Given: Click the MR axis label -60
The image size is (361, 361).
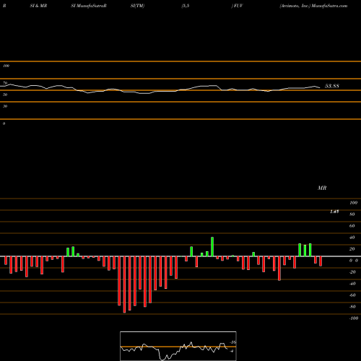Looking at the screenshot, I should (x=352, y=295).
